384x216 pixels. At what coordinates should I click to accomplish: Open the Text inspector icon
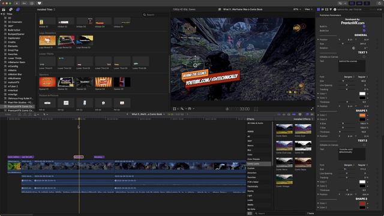(323, 10)
